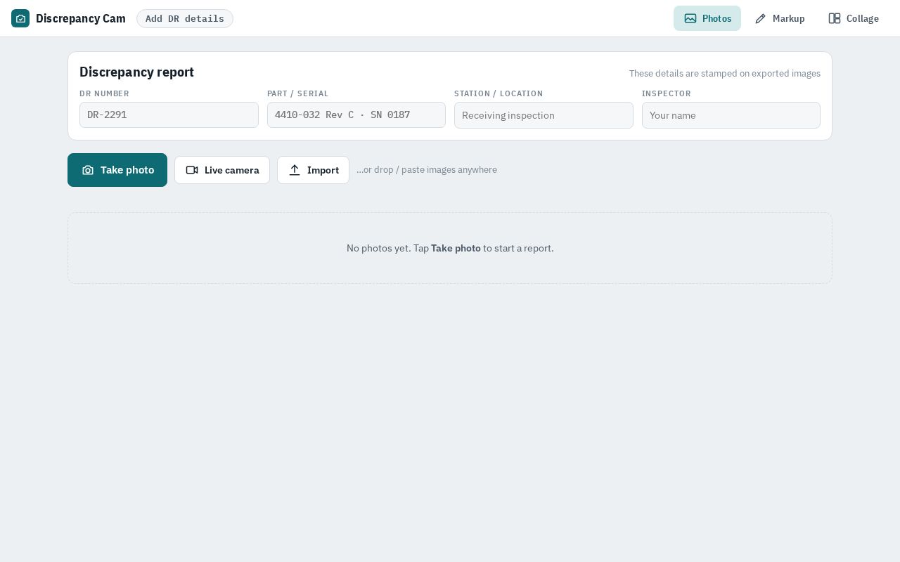Image resolution: width=900 pixels, height=562 pixels.
Task: Go to the Collage tab
Action: [x=854, y=18]
